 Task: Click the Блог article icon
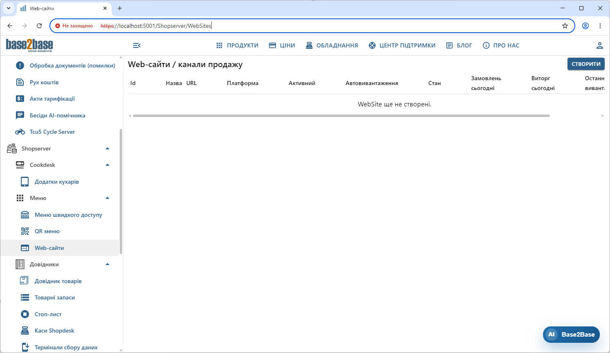coord(449,45)
